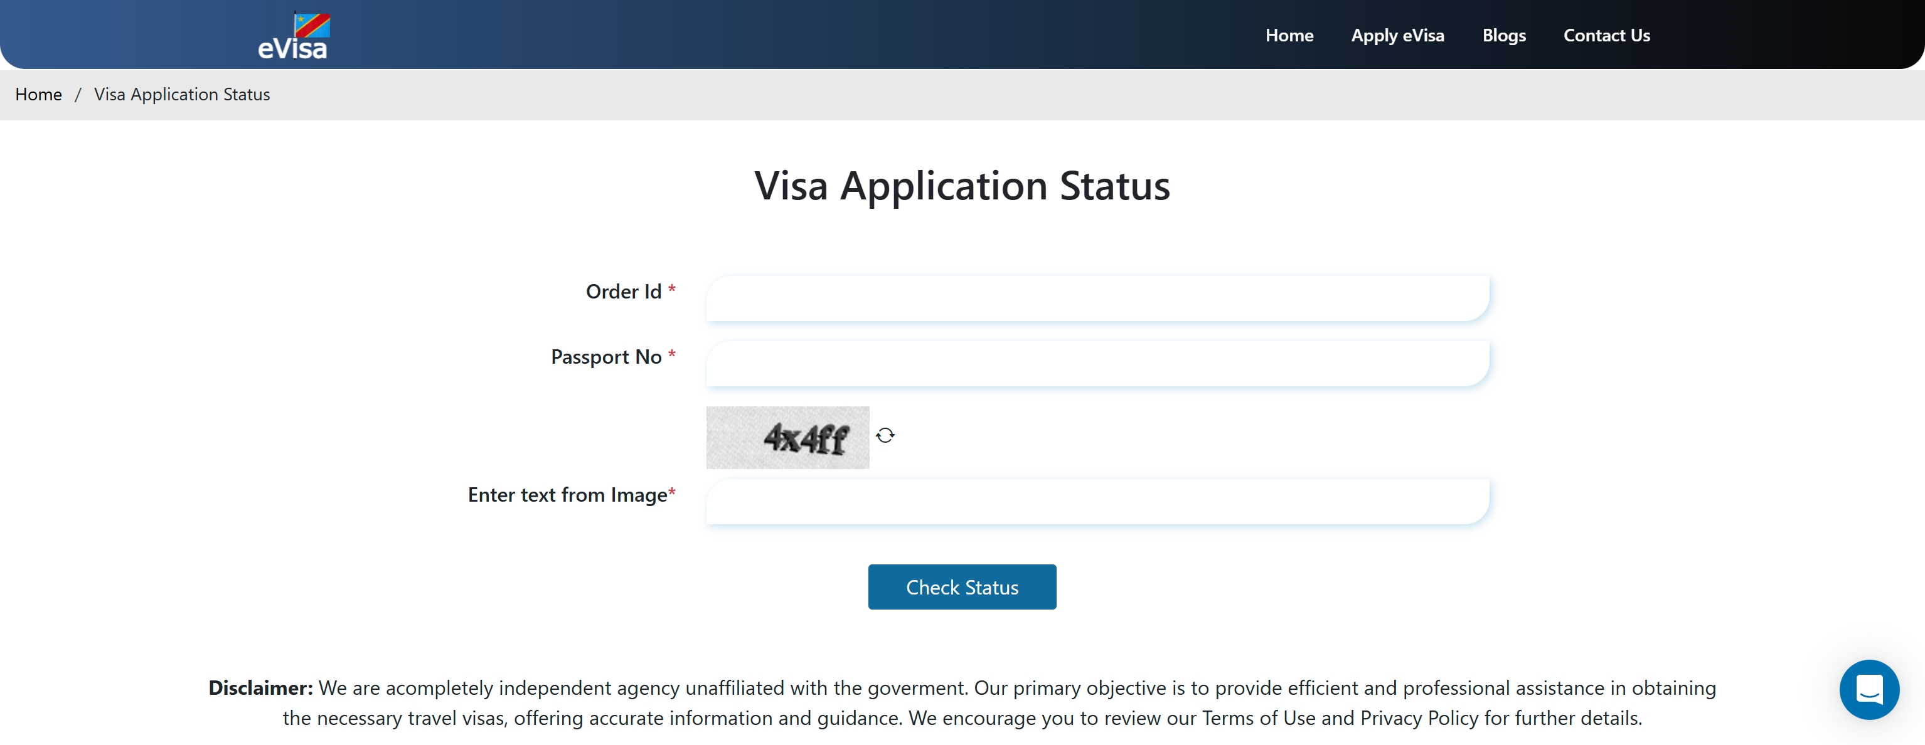Click the Order Id label
The image size is (1925, 745).
point(623,292)
